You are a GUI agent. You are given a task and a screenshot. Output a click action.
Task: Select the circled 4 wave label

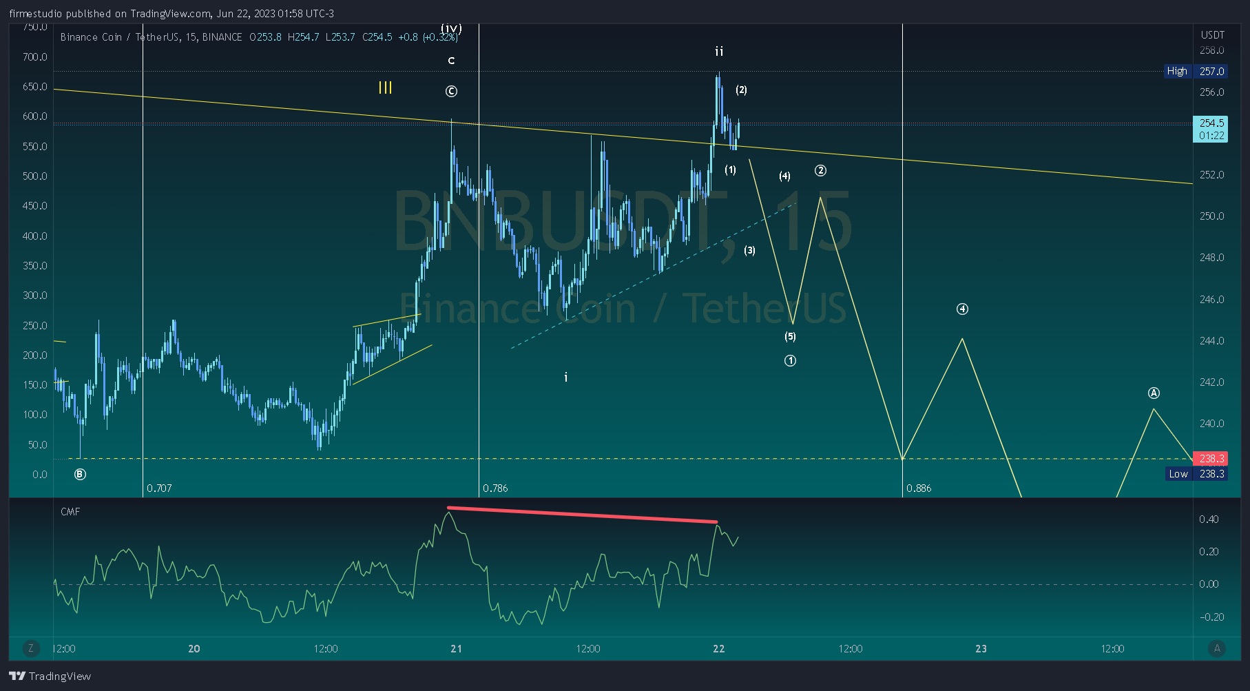962,309
